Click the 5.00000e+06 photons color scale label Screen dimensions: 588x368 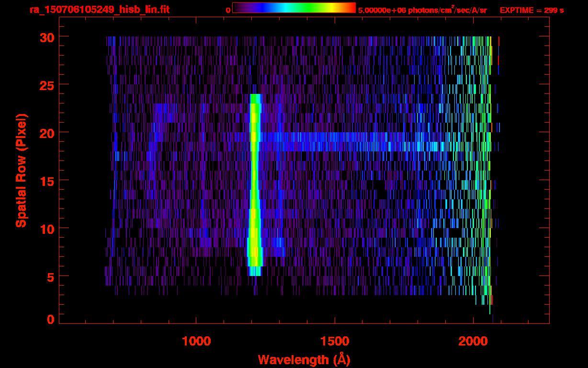click(422, 10)
